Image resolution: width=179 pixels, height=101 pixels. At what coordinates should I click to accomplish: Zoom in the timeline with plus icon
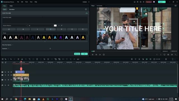click(x=166, y=59)
